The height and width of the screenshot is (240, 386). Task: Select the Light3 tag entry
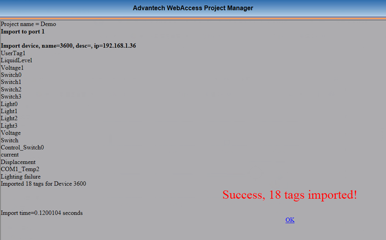click(x=9, y=126)
